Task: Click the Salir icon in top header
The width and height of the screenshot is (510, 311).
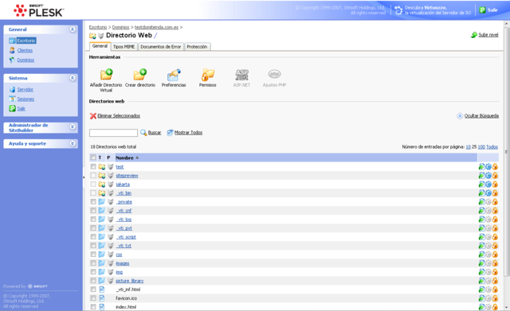Action: [482, 10]
